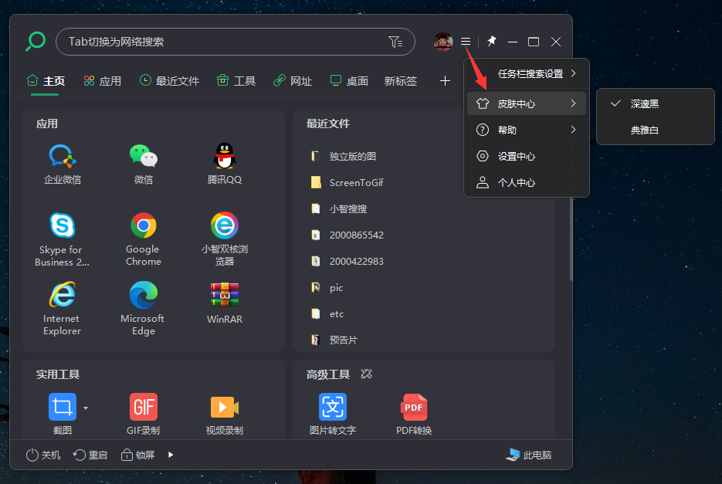
Task: Expand the 皮肤中心 submenu
Action: (527, 103)
